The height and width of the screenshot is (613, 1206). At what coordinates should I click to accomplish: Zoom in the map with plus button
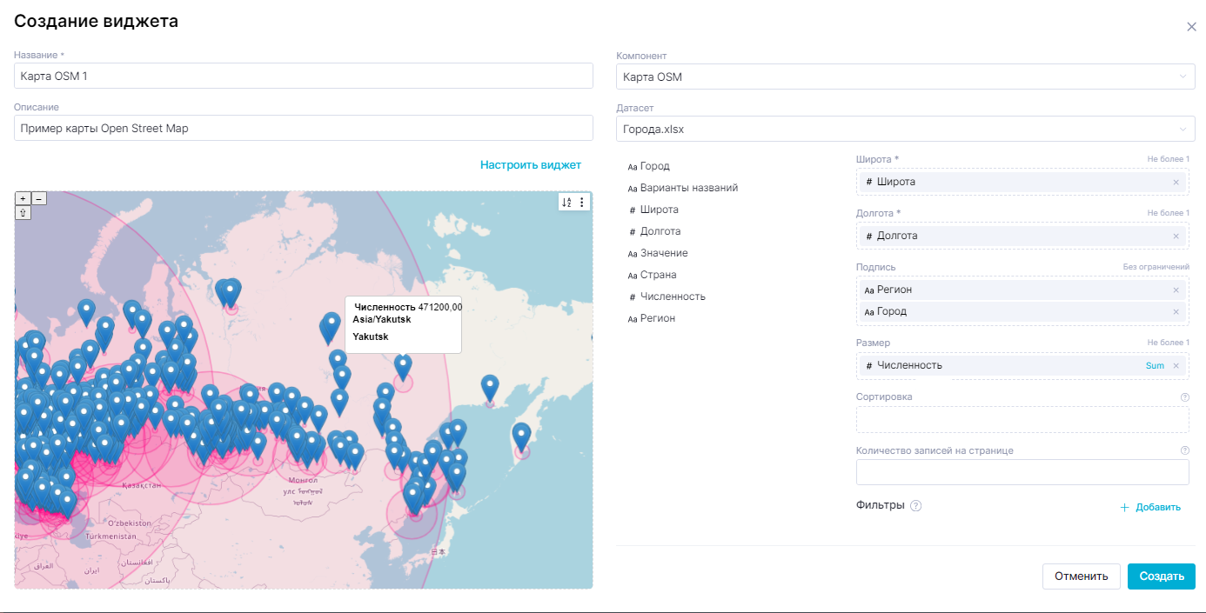coord(23,198)
